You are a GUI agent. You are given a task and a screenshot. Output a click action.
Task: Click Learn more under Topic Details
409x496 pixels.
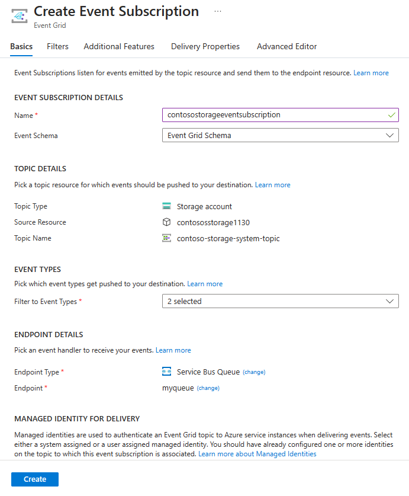(272, 184)
